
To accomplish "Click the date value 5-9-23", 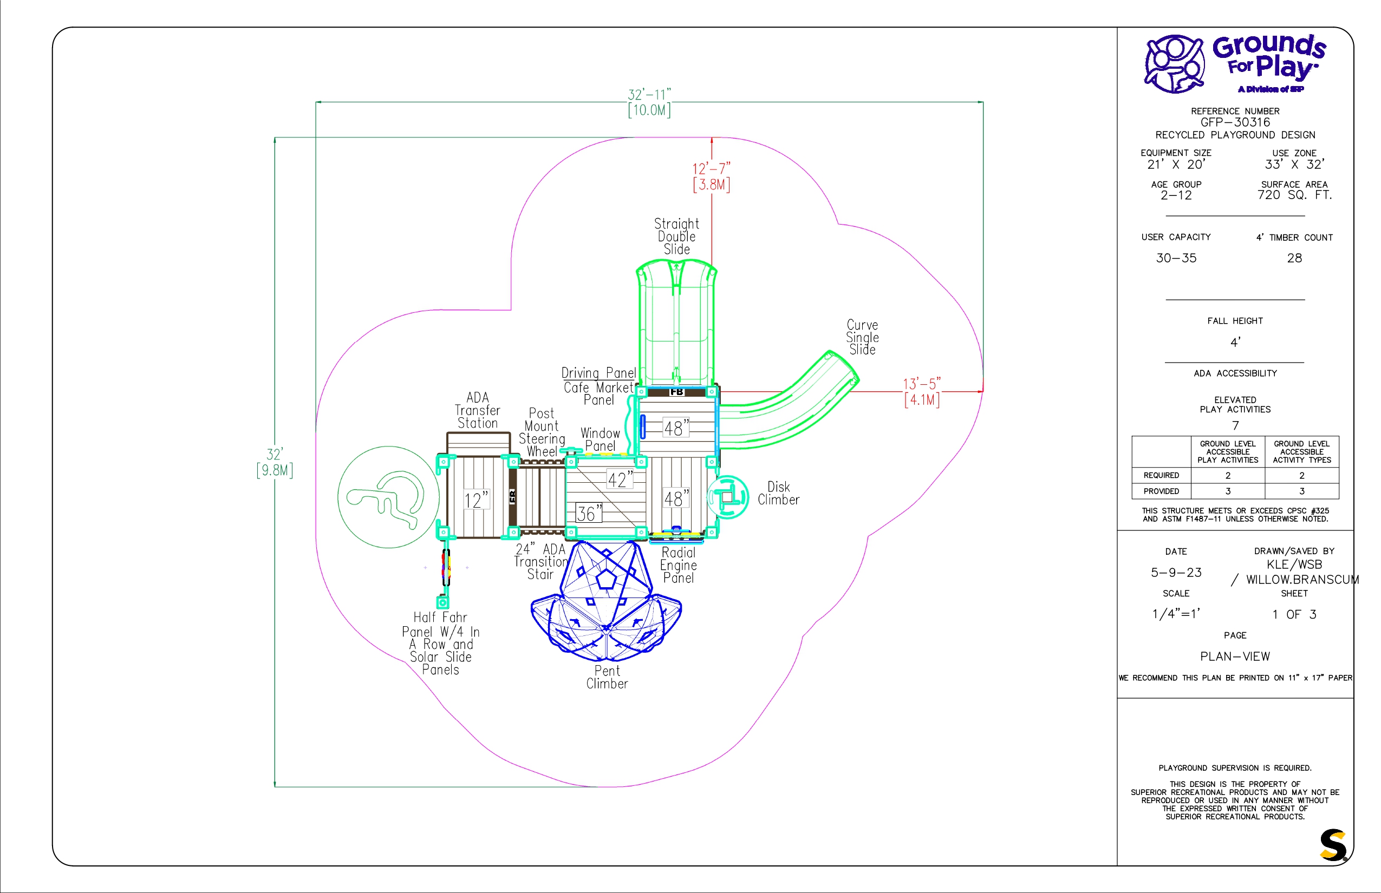I will point(1176,573).
